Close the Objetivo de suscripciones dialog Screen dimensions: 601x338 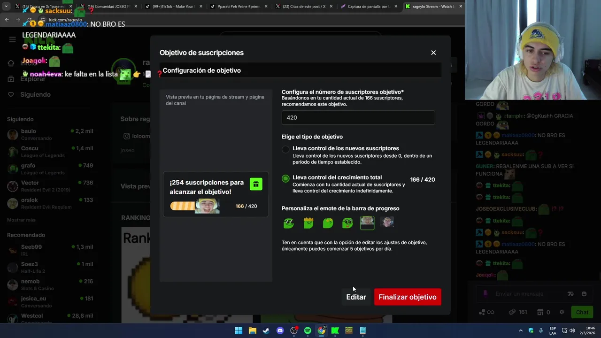point(433,53)
